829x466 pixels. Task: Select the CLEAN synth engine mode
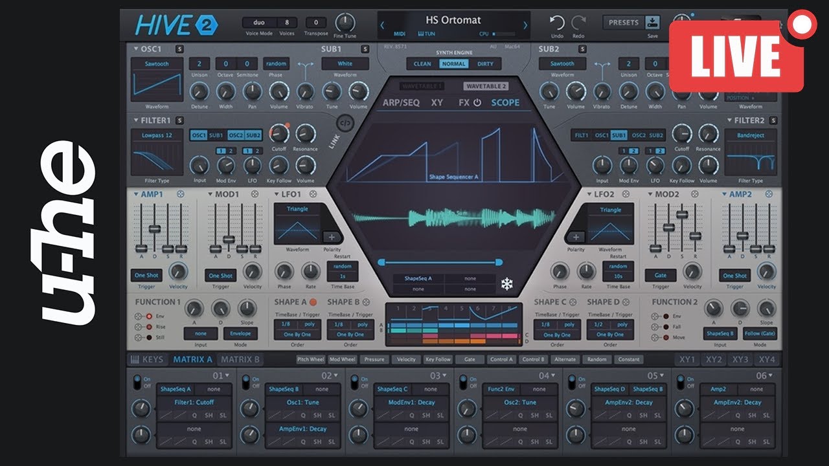pos(422,64)
